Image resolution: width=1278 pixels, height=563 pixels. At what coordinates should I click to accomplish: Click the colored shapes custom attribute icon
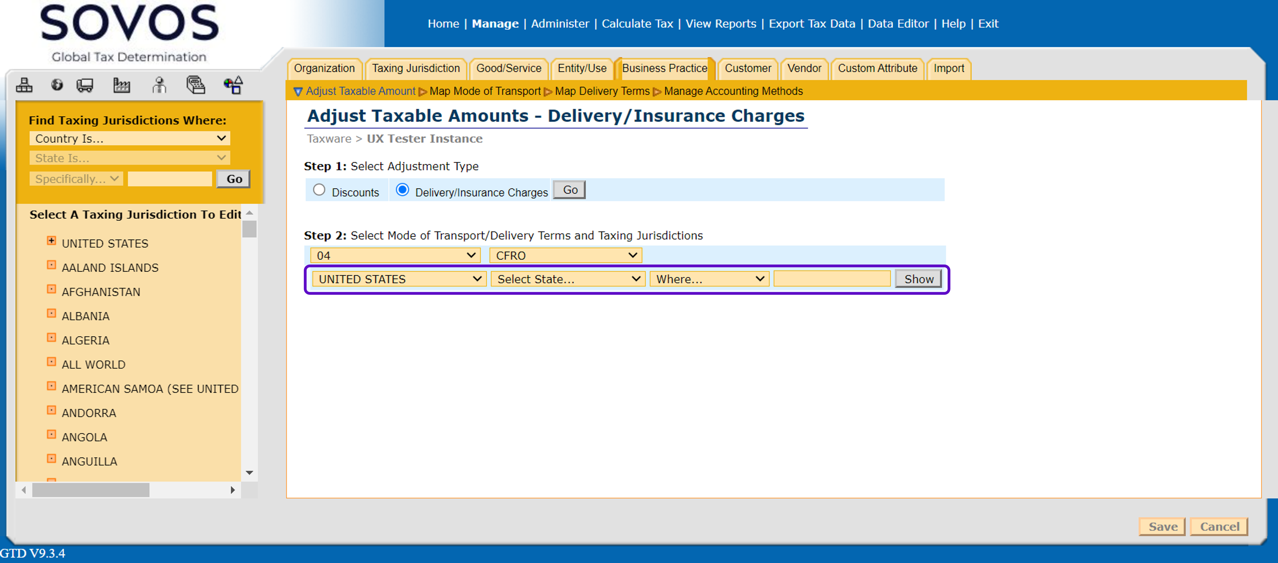point(233,85)
